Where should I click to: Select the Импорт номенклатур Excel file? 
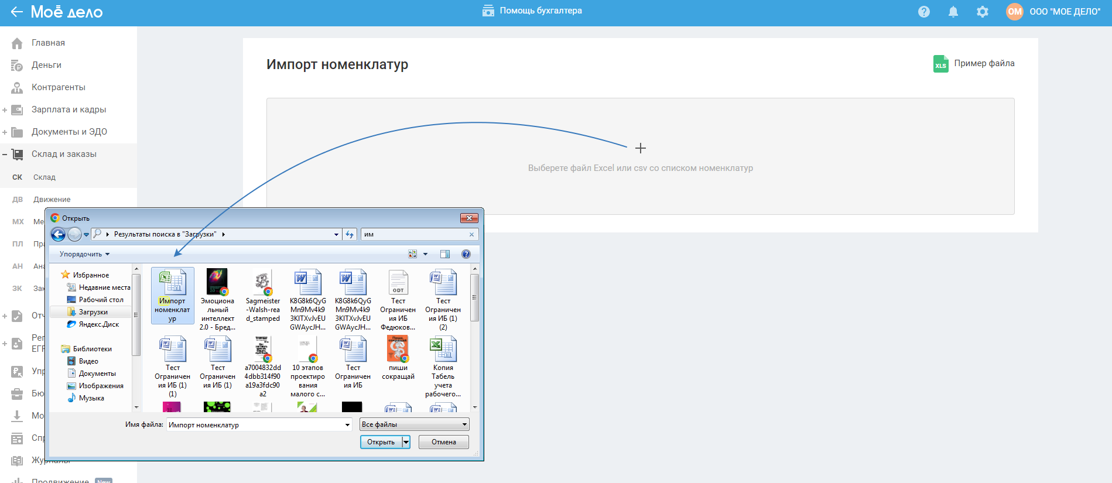pos(172,296)
